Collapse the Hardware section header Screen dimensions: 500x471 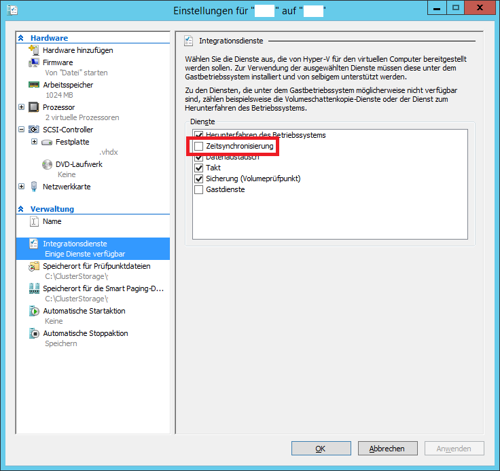(x=21, y=39)
